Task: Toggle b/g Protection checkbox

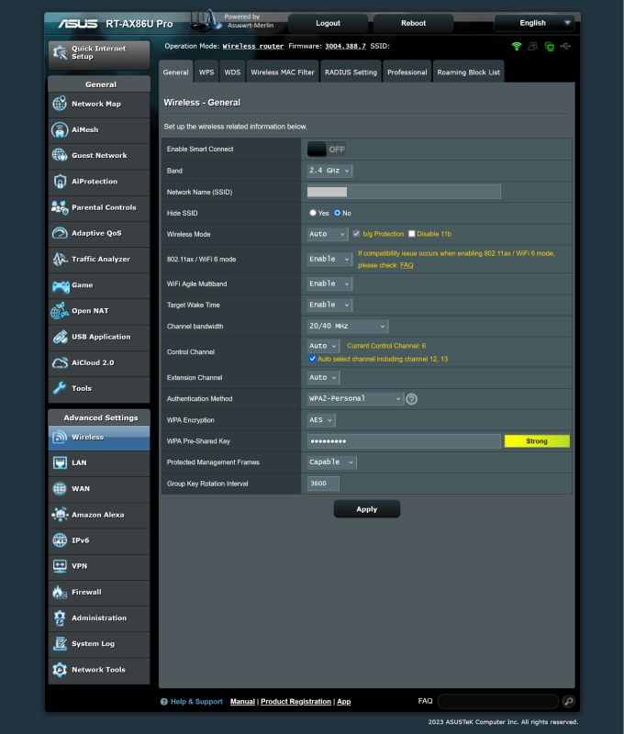Action: tap(356, 234)
